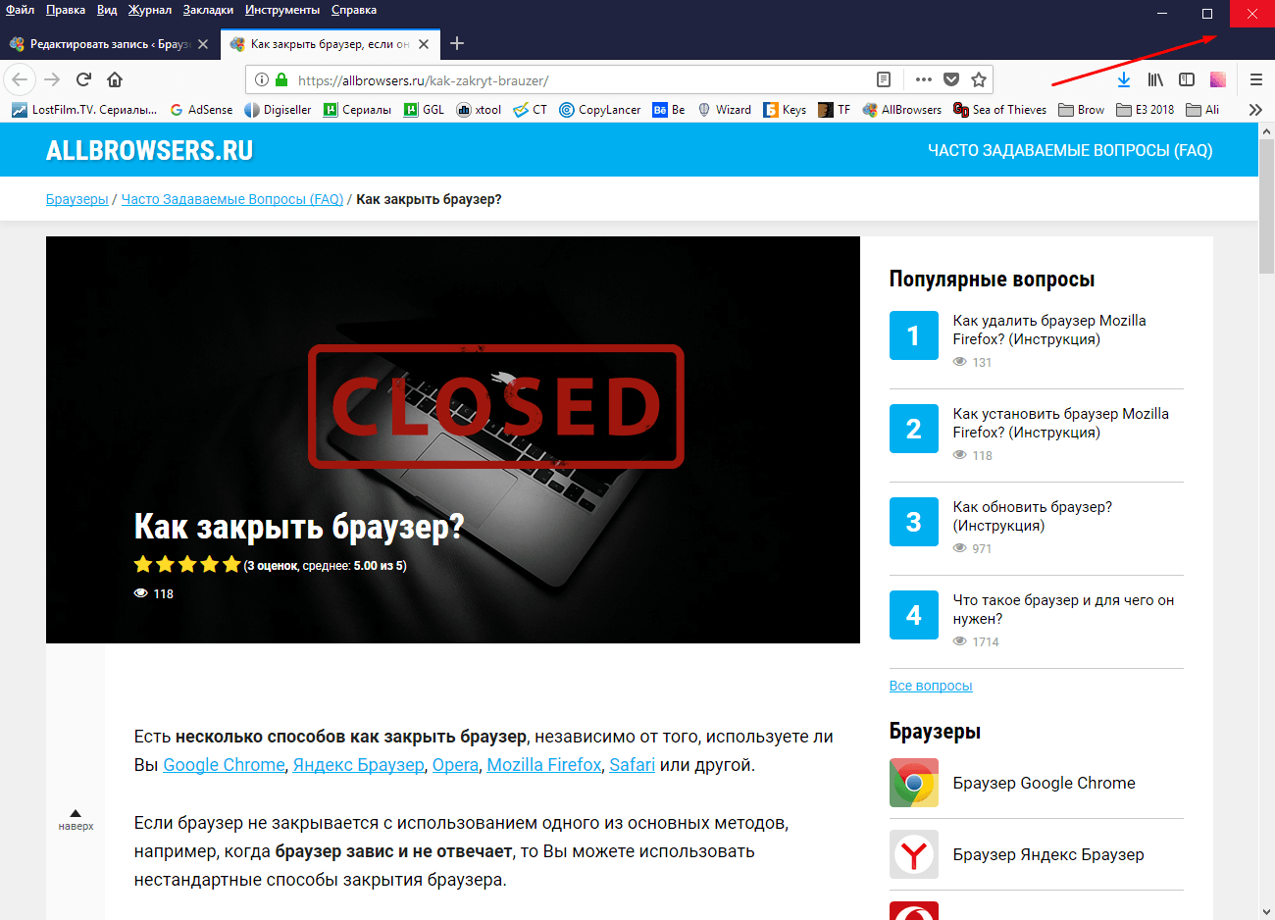The image size is (1275, 920).
Task: Open the AdSense bookmark
Action: click(x=202, y=110)
